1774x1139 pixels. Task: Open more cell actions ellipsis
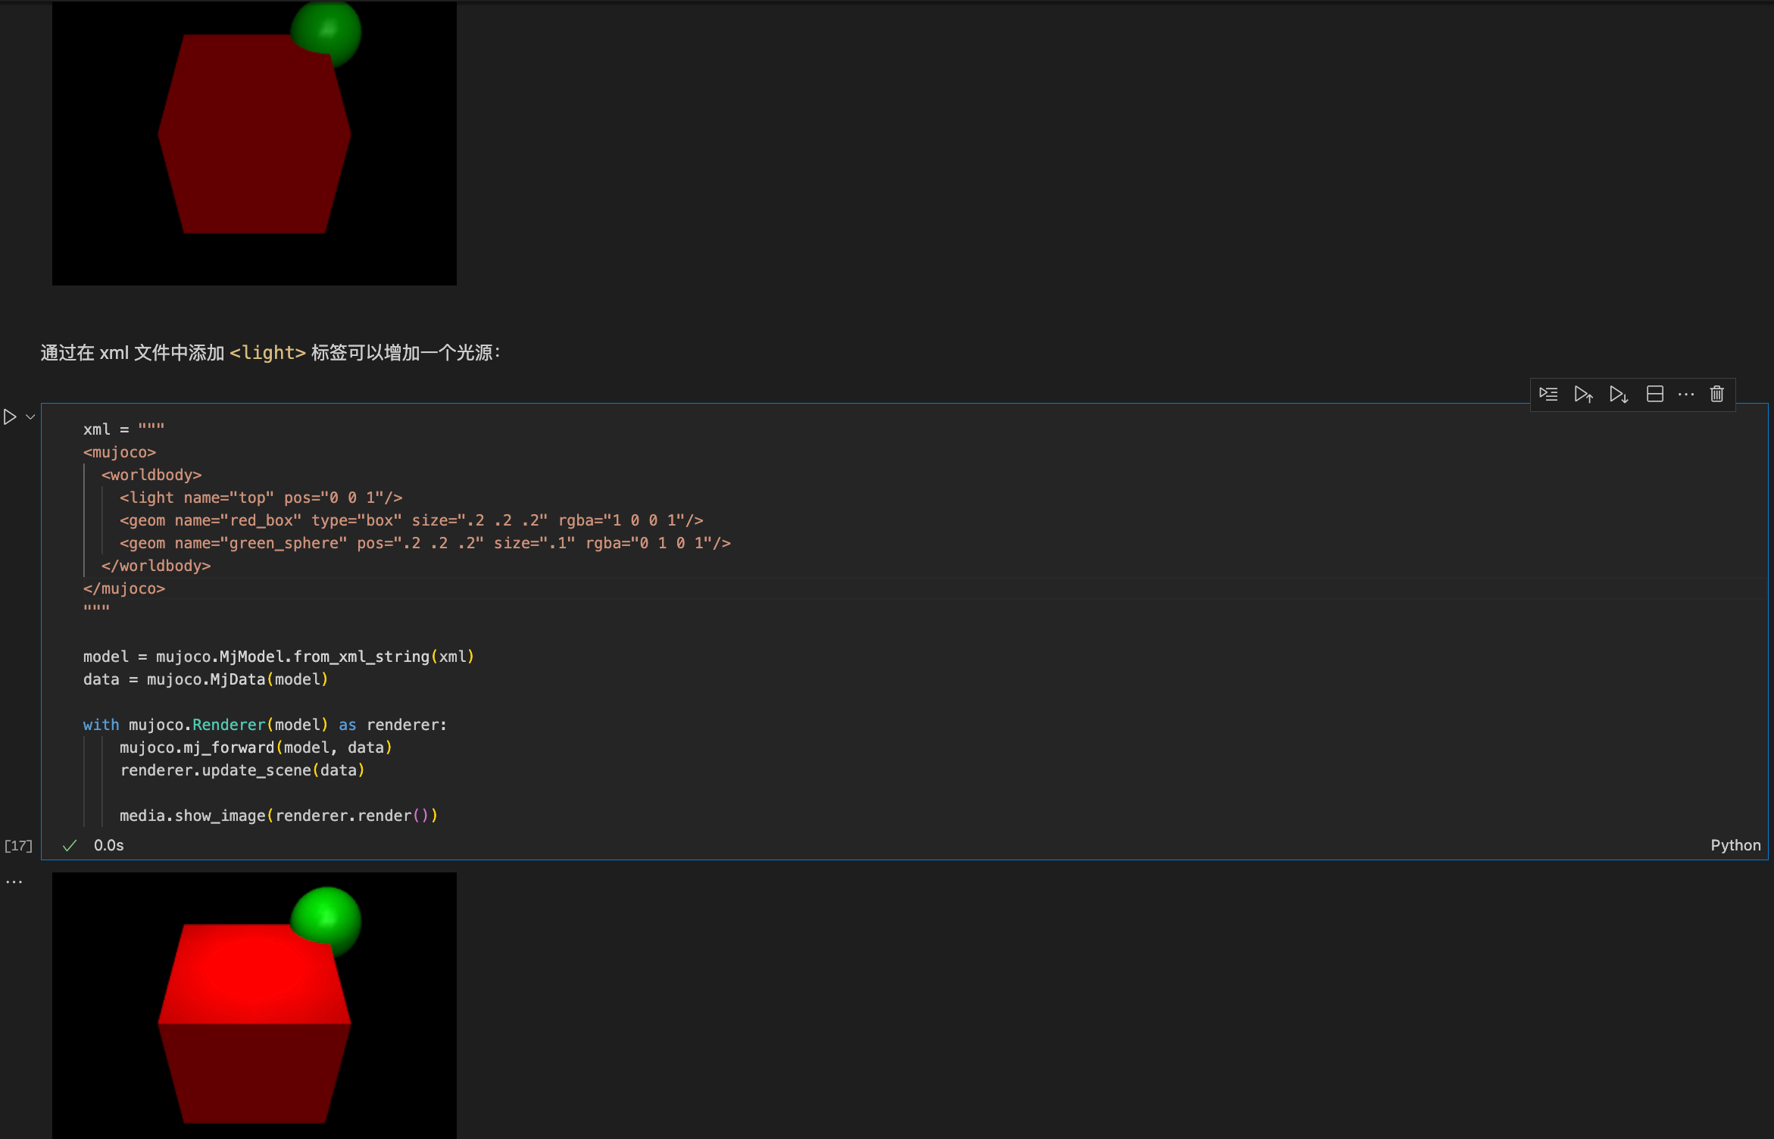1686,394
